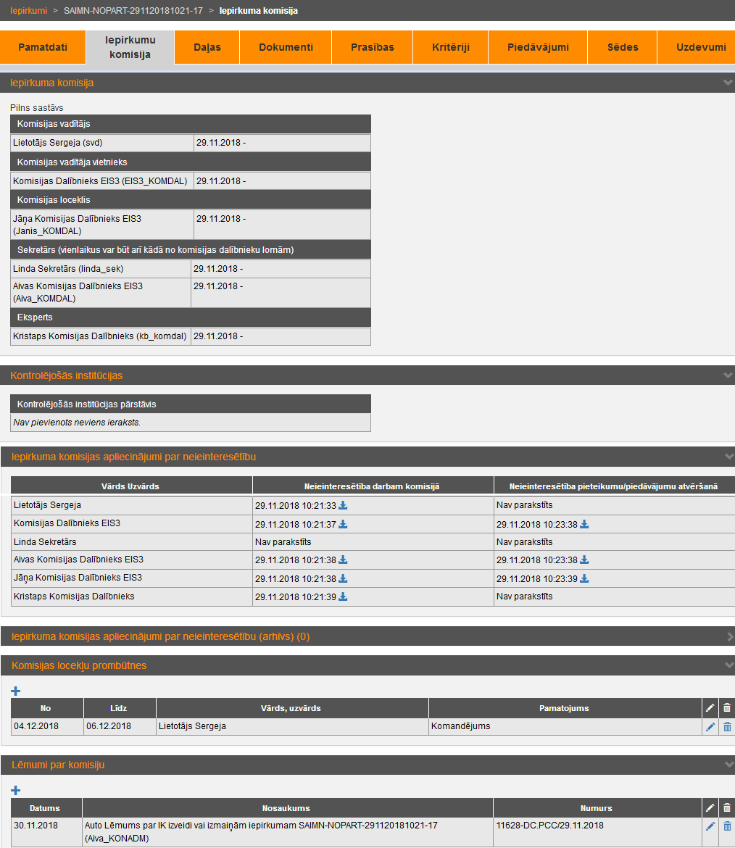Collapse the Lēmumi par komisiju section

pos(728,765)
